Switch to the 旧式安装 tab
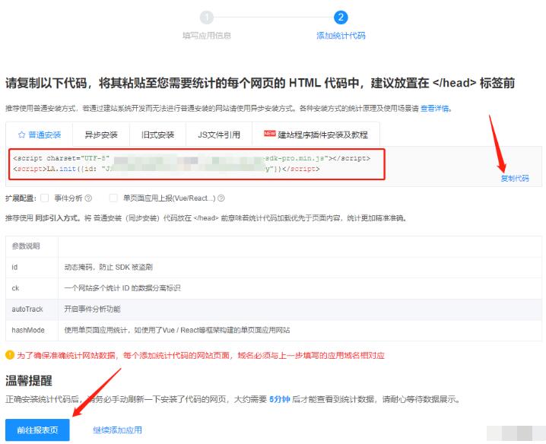The height and width of the screenshot is (444, 546). click(157, 135)
